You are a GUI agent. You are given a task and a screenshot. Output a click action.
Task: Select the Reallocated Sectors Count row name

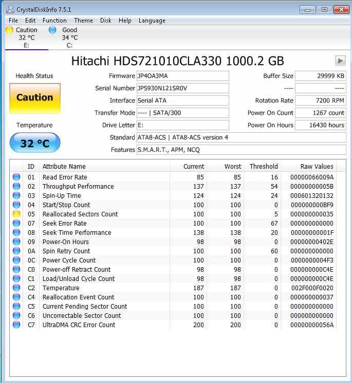pyautogui.click(x=80, y=214)
